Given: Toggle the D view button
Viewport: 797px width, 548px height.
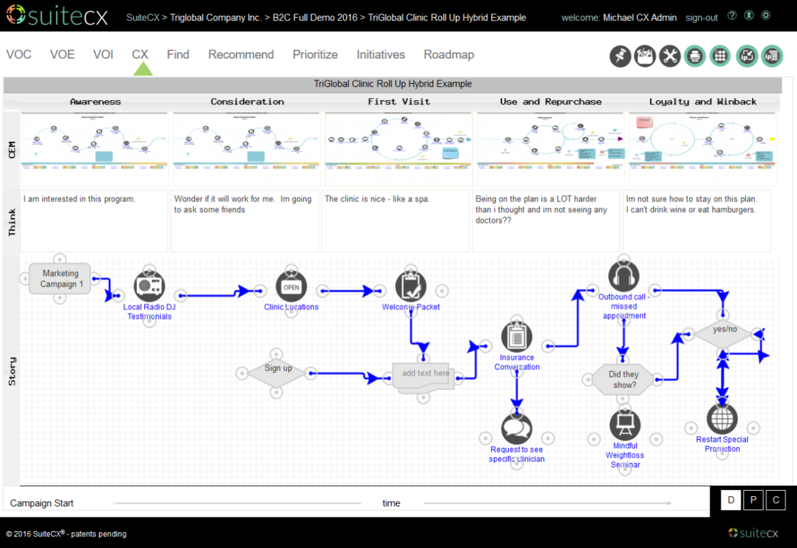Looking at the screenshot, I should [731, 500].
